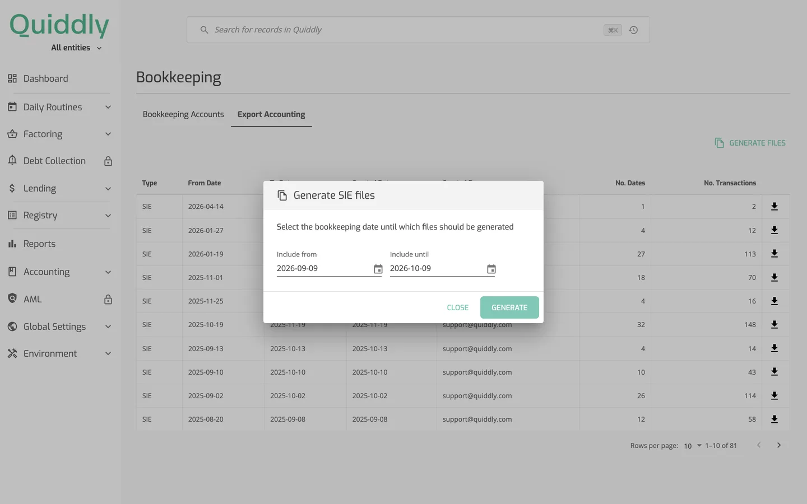Expand the Environment menu
This screenshot has height=504, width=807.
pos(108,353)
